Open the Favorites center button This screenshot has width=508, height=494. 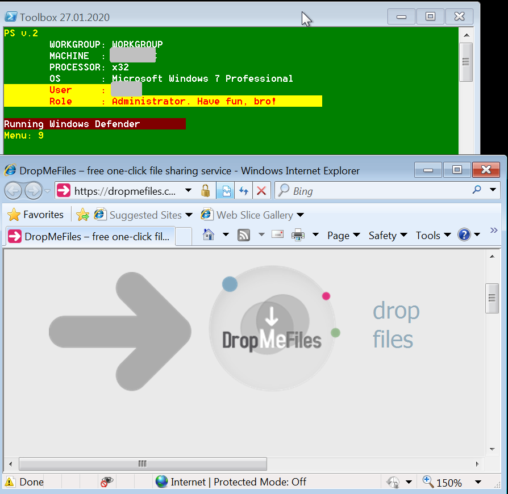[35, 215]
